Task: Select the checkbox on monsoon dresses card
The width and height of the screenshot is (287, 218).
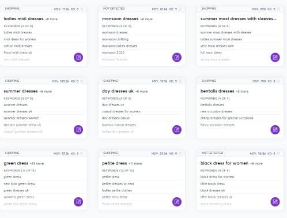Action: [x=180, y=9]
